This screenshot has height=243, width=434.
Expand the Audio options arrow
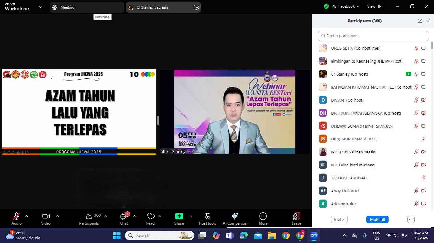coord(27,216)
